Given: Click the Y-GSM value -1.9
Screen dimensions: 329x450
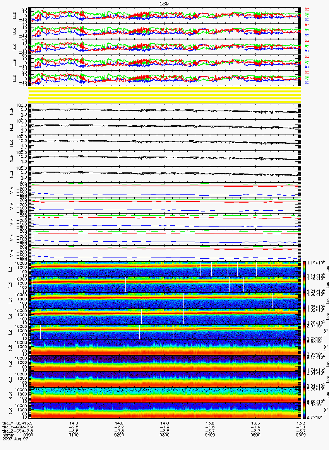Looking at the screenshot, I should (x=164, y=427).
